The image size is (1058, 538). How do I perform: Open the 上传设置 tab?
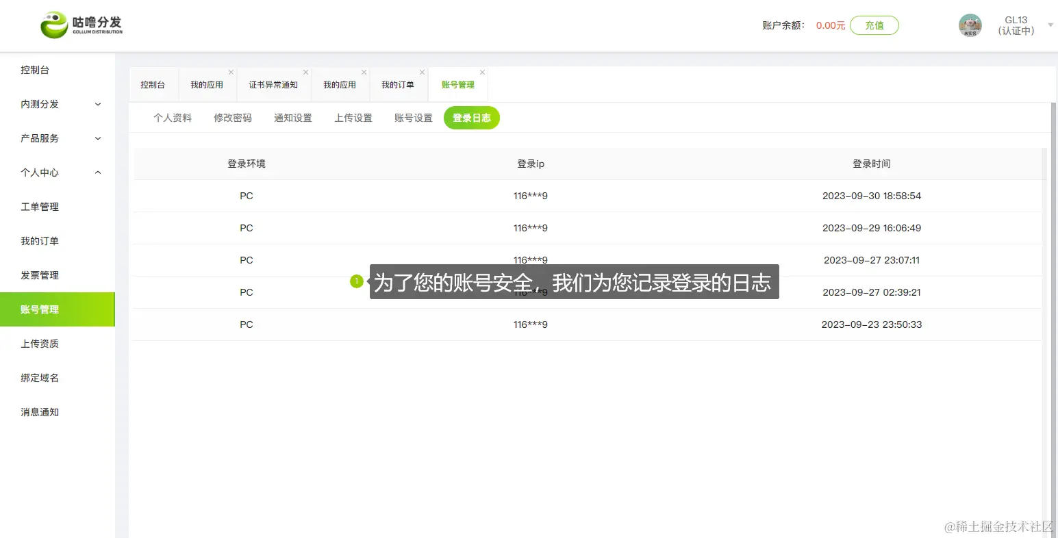click(x=353, y=117)
